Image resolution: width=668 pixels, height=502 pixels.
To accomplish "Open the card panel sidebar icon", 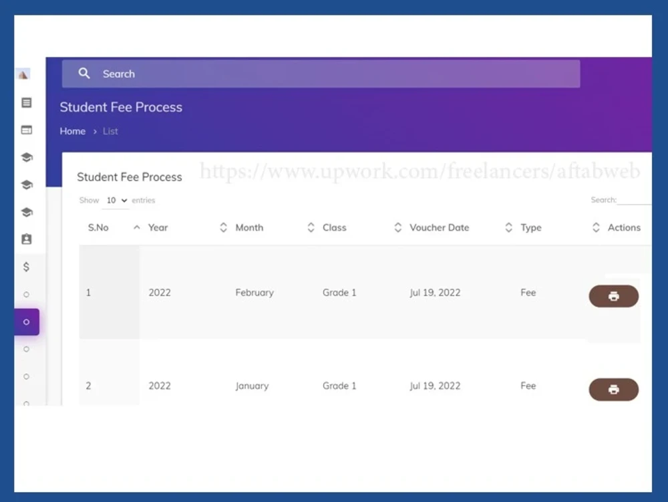I will point(27,130).
